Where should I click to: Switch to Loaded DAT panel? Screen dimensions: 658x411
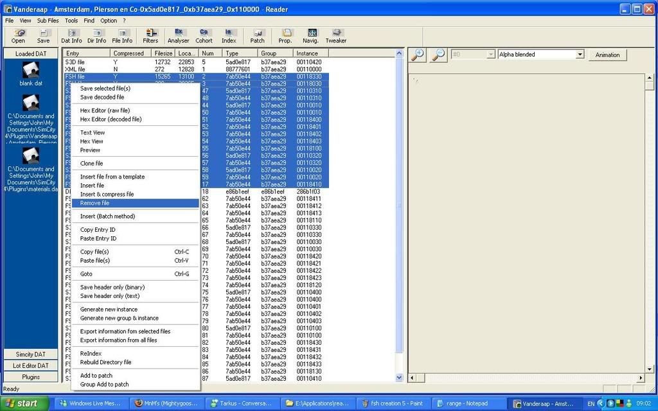(31, 54)
